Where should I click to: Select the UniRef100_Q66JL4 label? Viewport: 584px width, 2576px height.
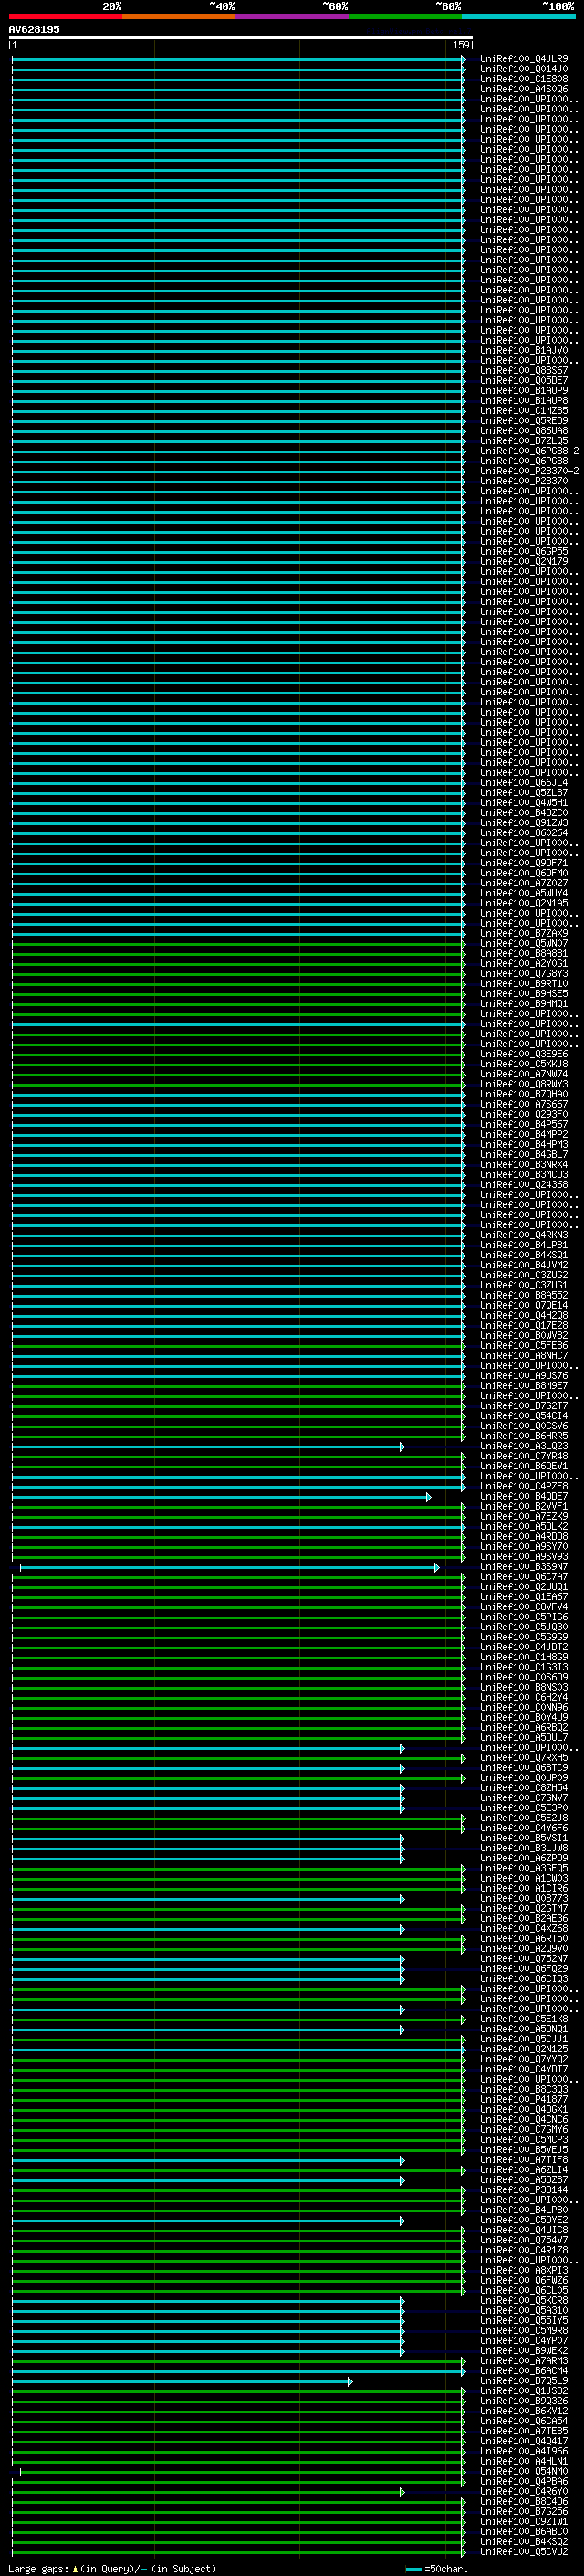(x=523, y=783)
